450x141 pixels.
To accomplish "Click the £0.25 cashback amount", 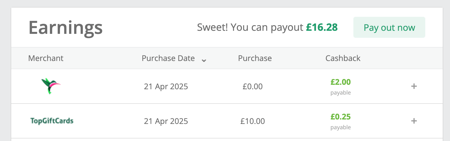I will tap(341, 117).
